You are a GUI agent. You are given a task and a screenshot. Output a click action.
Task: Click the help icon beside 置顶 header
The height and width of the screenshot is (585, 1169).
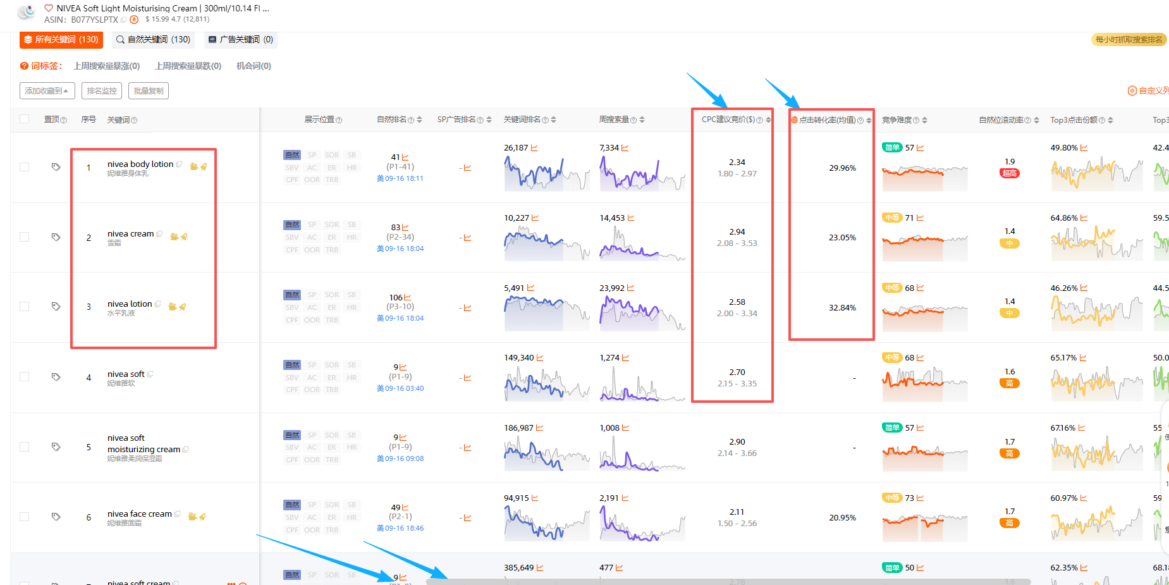(63, 120)
